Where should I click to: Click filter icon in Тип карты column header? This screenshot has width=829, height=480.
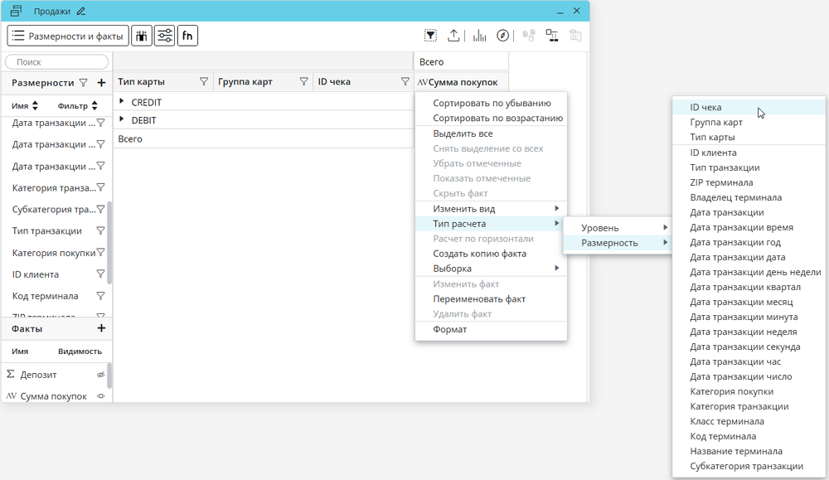coord(204,82)
